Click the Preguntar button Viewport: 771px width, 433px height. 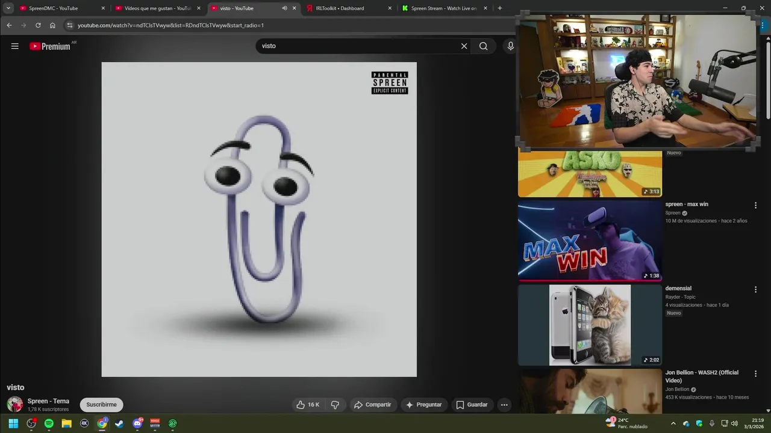[424, 405]
